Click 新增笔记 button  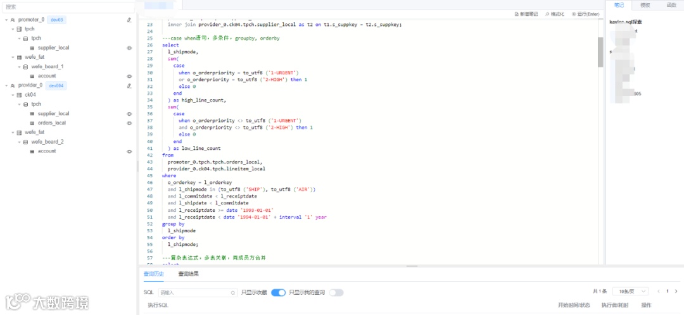526,15
